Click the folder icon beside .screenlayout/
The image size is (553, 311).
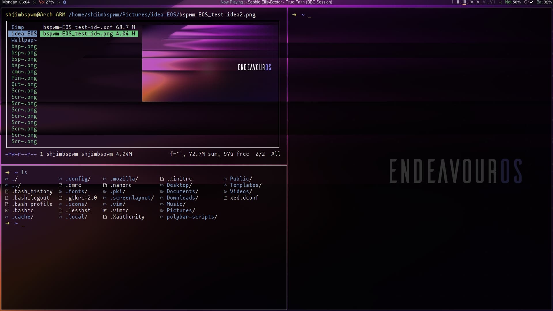coord(105,198)
